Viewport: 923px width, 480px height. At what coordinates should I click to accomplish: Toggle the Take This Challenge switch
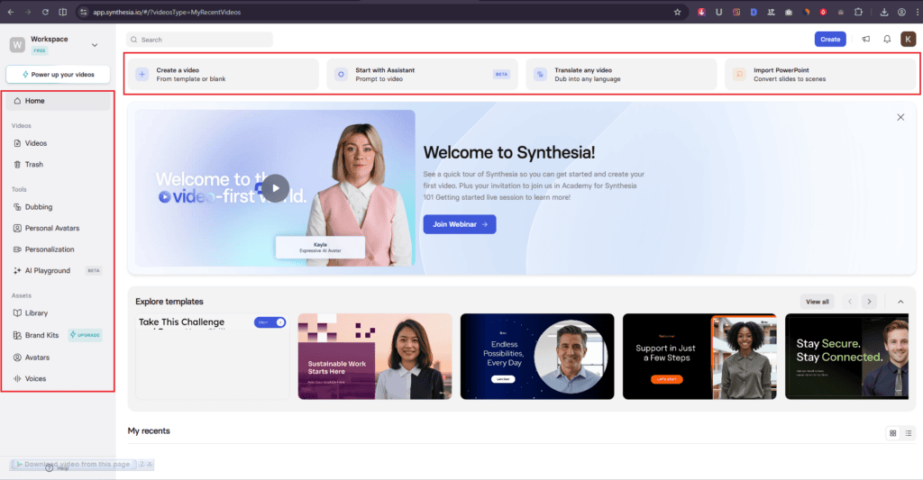point(270,322)
